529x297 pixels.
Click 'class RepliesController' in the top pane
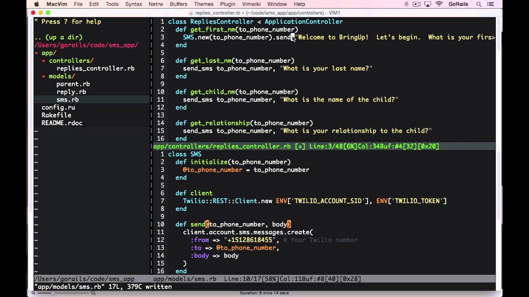tap(211, 21)
